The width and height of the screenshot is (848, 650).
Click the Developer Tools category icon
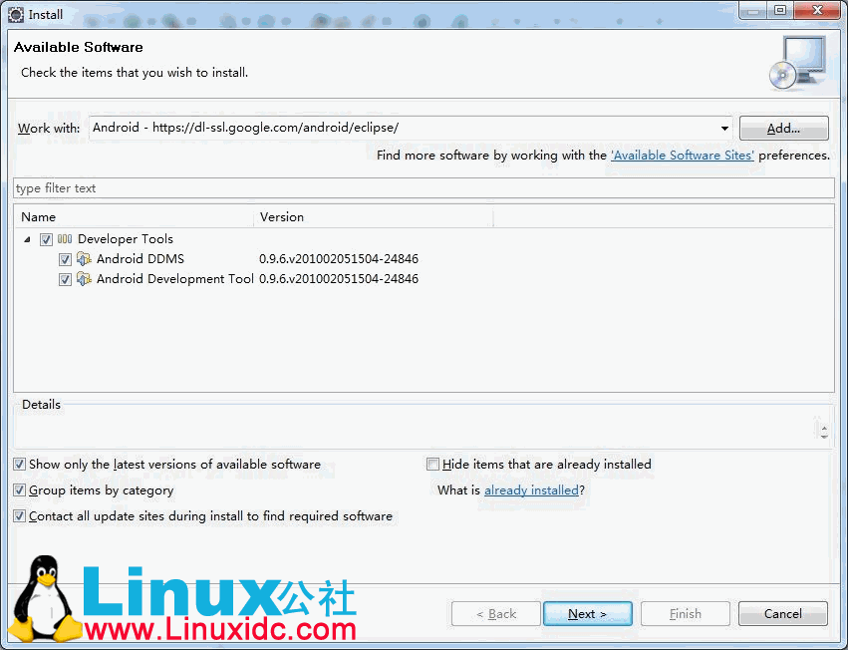point(65,239)
